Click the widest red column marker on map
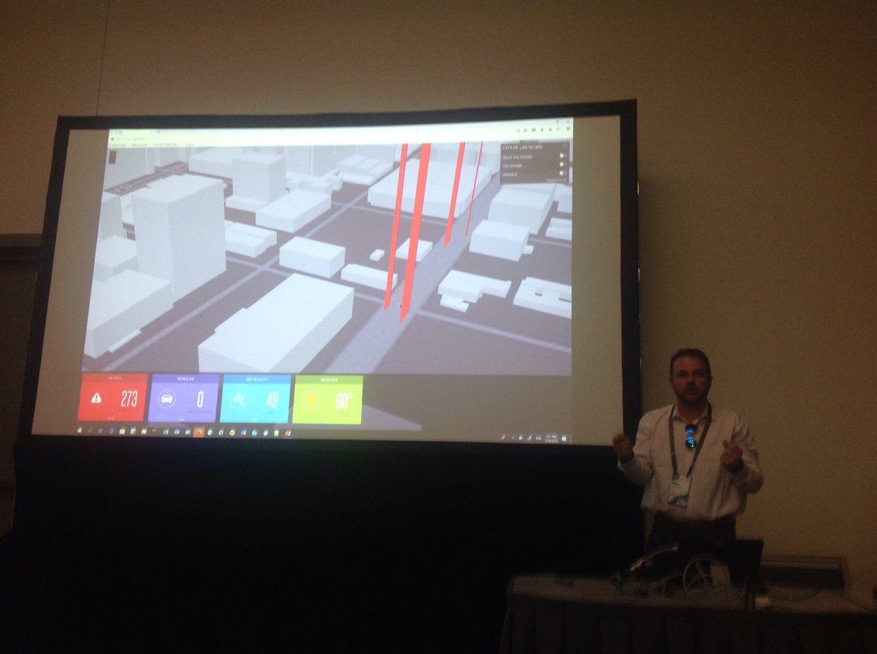 [x=414, y=232]
